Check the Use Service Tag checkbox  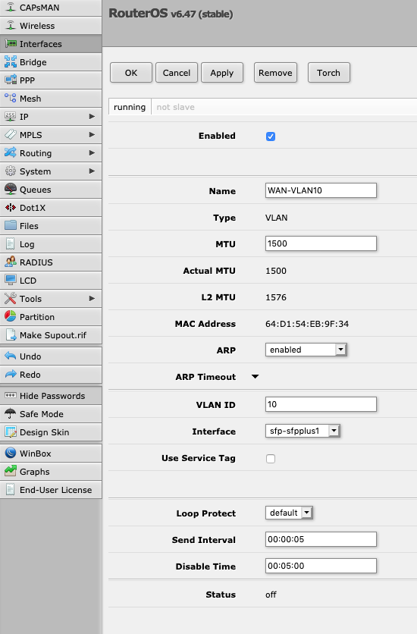coord(271,459)
